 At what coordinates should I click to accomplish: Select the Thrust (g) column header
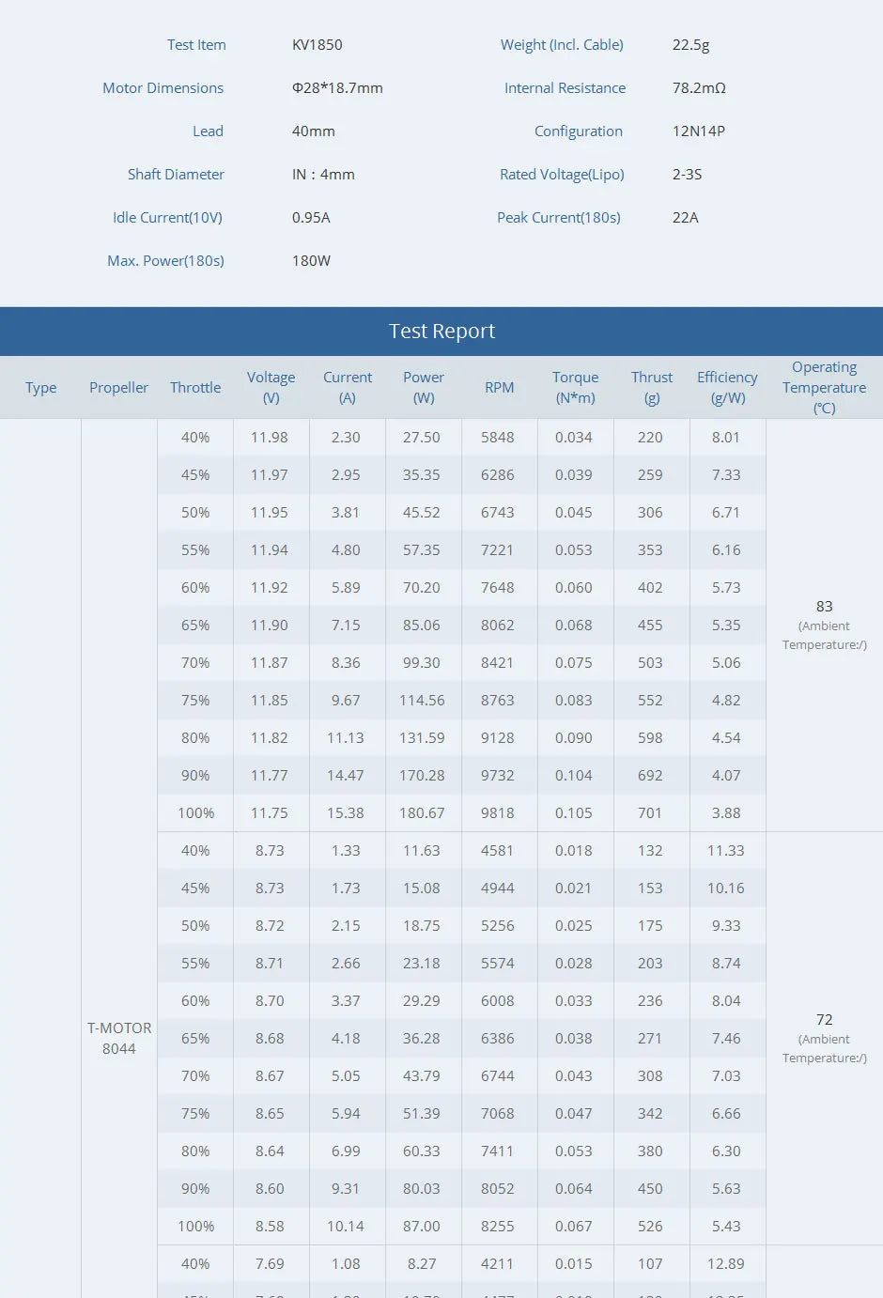pyautogui.click(x=651, y=387)
